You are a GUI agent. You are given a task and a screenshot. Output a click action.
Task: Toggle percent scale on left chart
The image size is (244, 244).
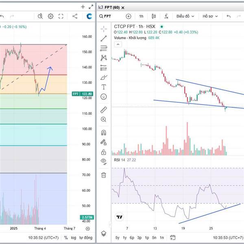tap(66, 237)
